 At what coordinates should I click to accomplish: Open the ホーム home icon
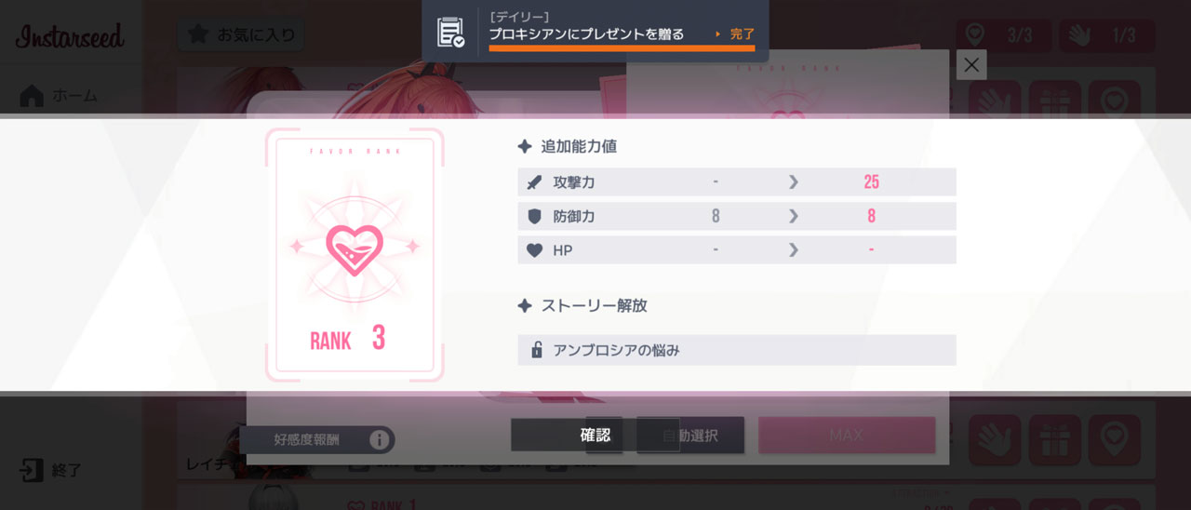pyautogui.click(x=32, y=95)
